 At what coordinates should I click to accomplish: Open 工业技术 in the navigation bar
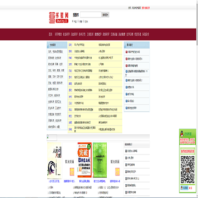click(x=90, y=34)
